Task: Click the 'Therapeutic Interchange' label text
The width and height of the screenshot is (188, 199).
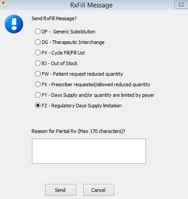Action: point(78,42)
